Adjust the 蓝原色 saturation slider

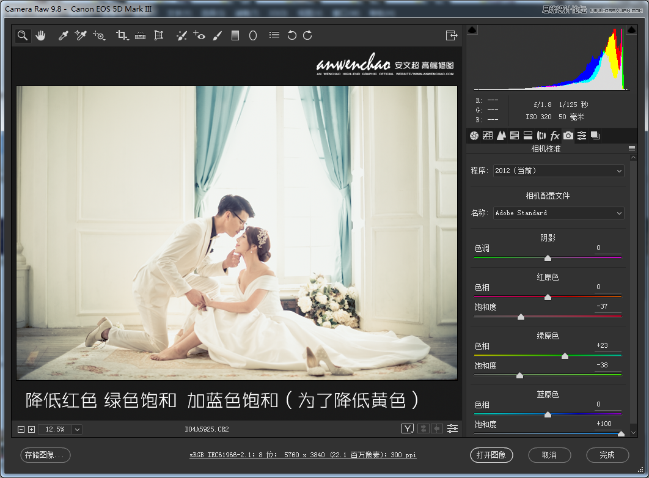(621, 434)
